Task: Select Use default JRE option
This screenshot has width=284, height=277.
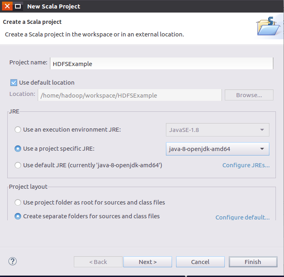Action: 18,165
